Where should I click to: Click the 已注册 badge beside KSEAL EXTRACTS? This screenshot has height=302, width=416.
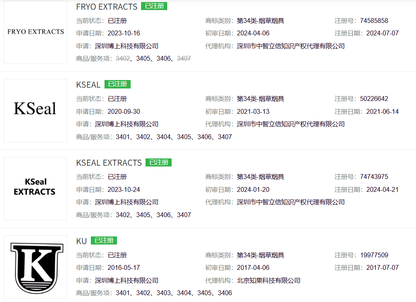point(159,162)
